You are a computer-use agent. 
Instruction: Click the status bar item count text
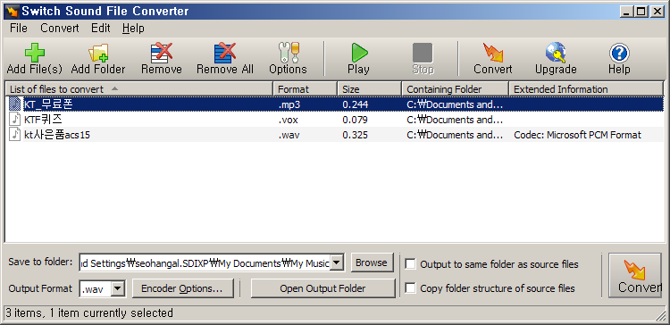(89, 313)
